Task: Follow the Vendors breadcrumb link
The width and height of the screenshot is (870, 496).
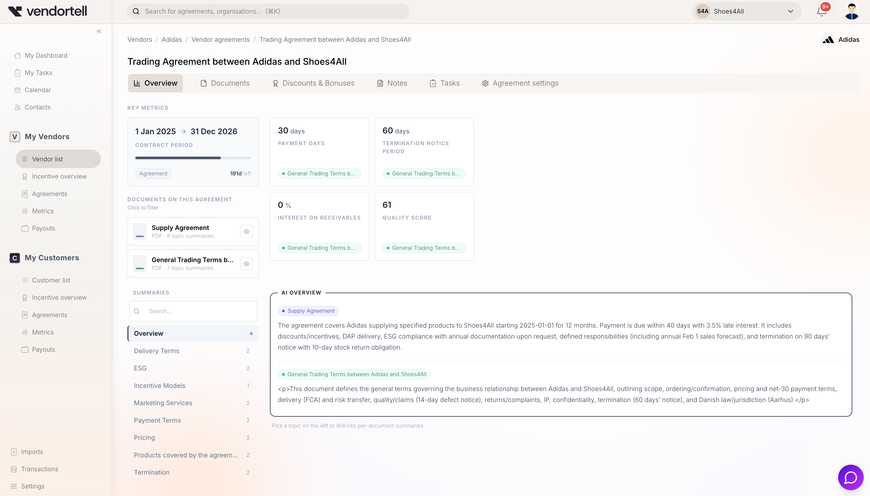Action: [x=140, y=39]
